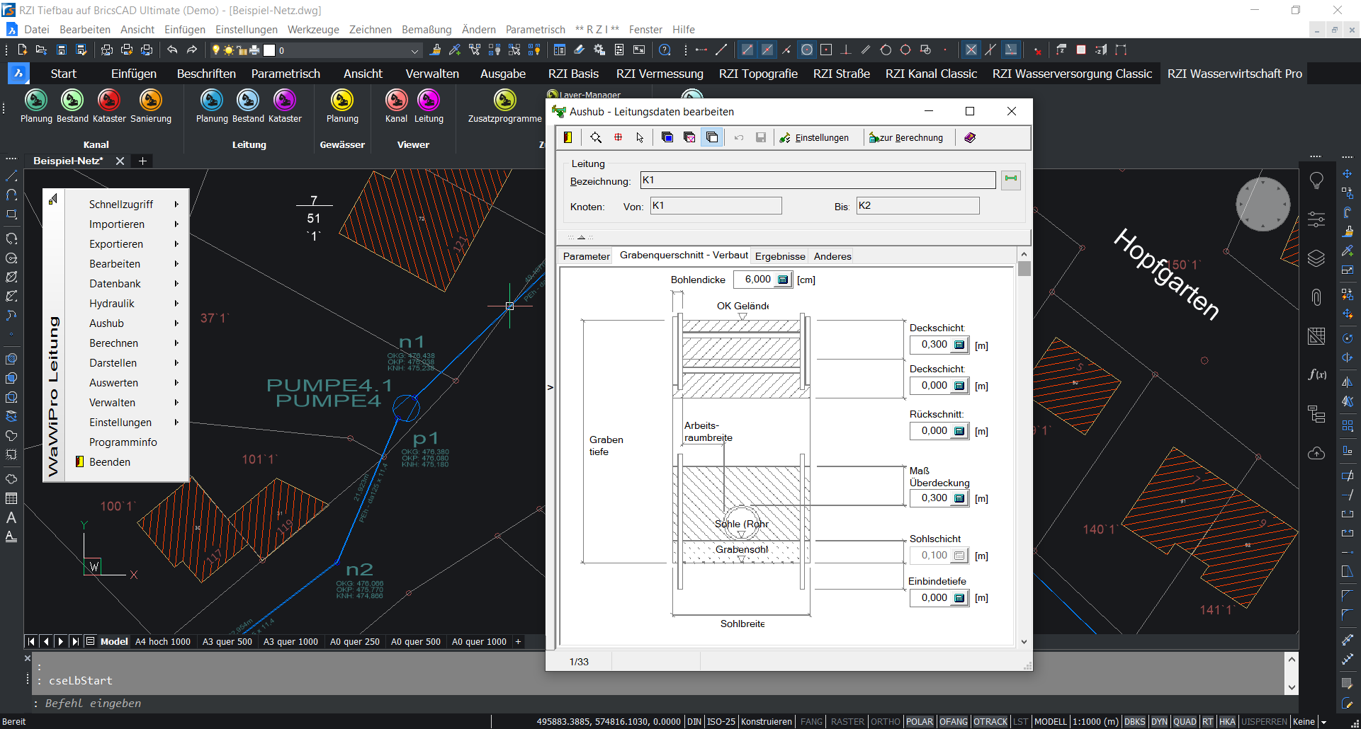Toggle DYN input in status bar

pos(1159,722)
